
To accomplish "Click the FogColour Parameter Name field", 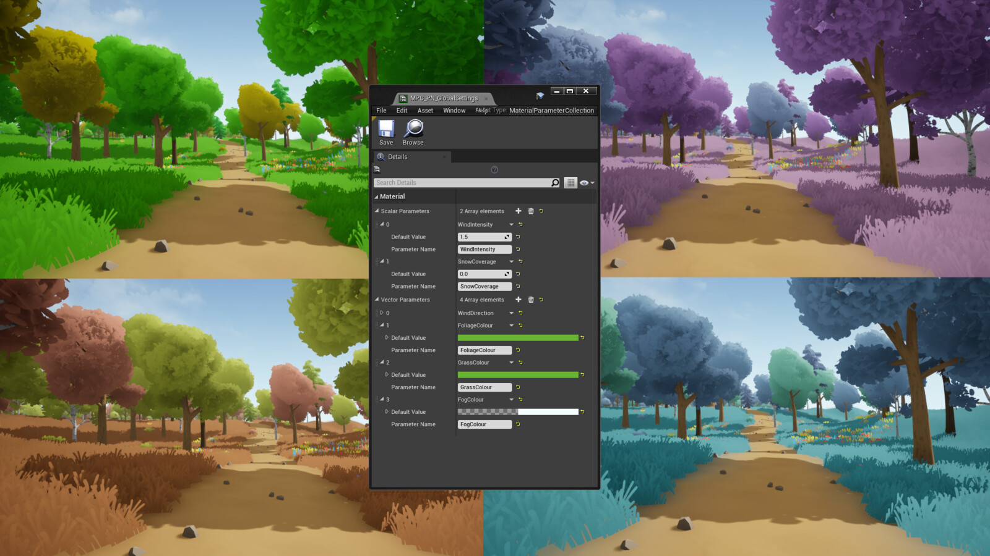I will point(484,424).
